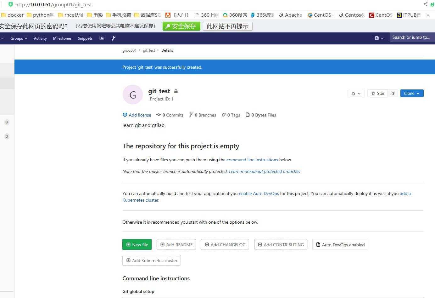Click the 'Command line instructions' heading
This screenshot has height=298, width=435.
pyautogui.click(x=156, y=278)
